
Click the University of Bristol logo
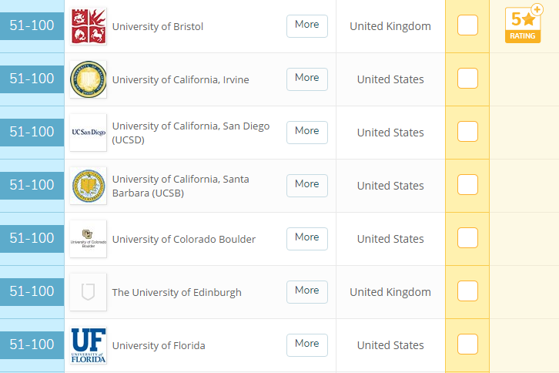(x=88, y=26)
